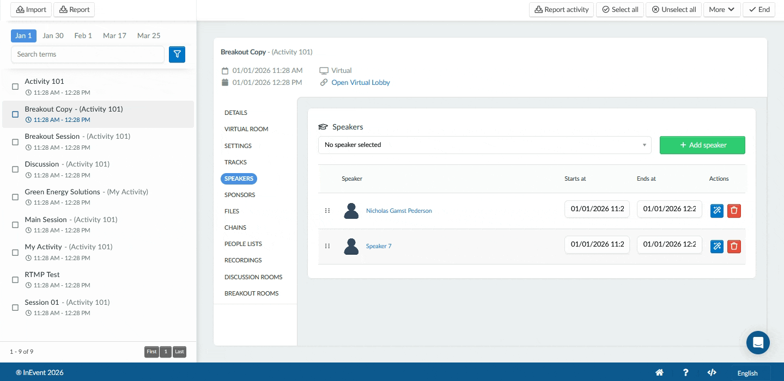
Task: Open the Sponsors section
Action: click(240, 195)
